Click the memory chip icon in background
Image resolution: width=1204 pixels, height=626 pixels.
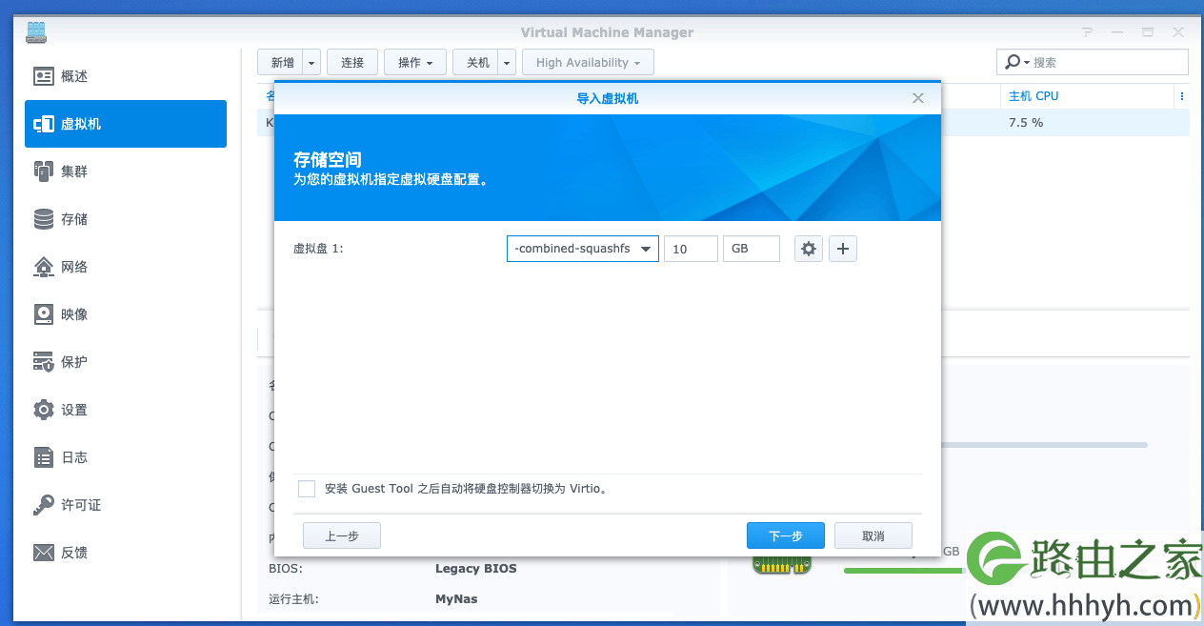click(x=783, y=564)
